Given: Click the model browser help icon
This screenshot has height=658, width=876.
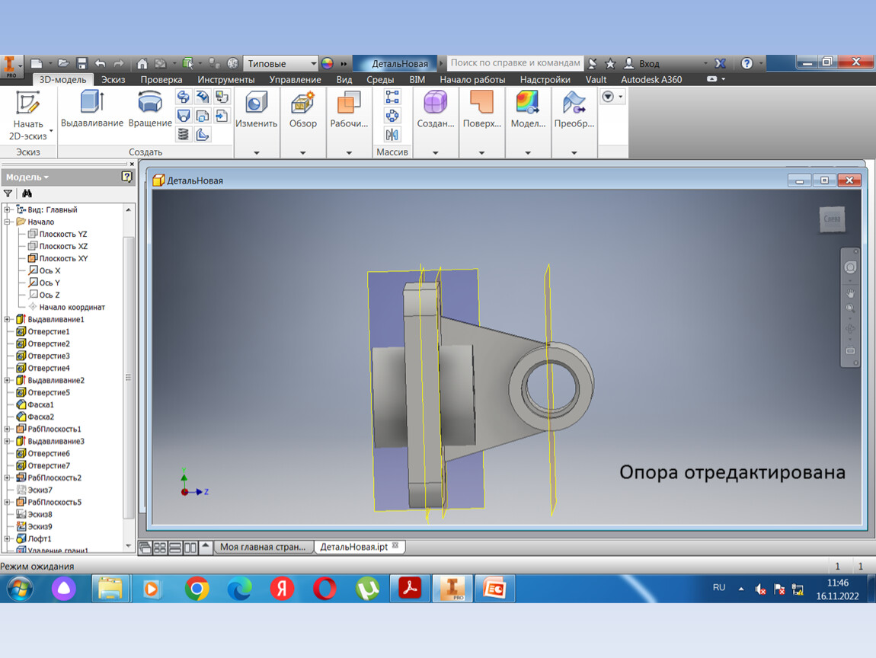Looking at the screenshot, I should click(x=126, y=177).
